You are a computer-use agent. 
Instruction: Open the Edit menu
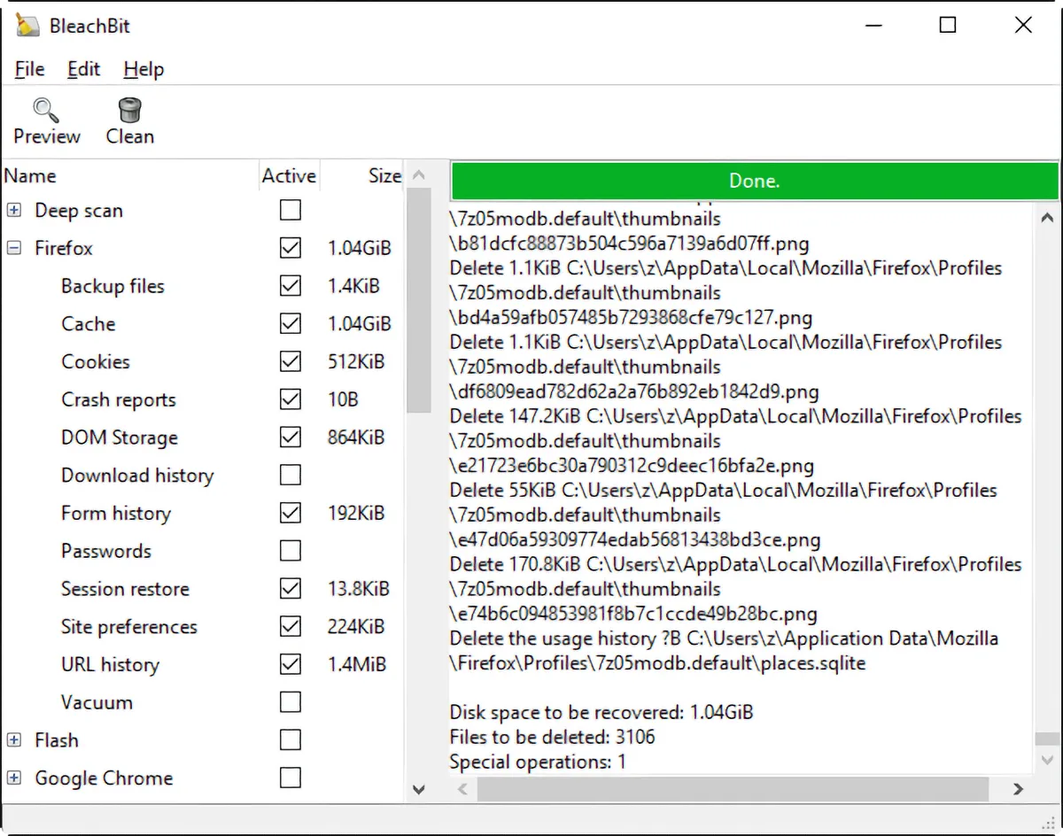84,69
